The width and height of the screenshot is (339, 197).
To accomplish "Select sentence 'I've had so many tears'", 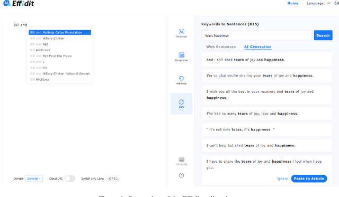I will [x=267, y=114].
